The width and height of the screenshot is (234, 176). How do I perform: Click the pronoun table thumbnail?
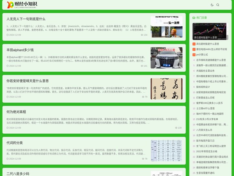(x=166, y=151)
